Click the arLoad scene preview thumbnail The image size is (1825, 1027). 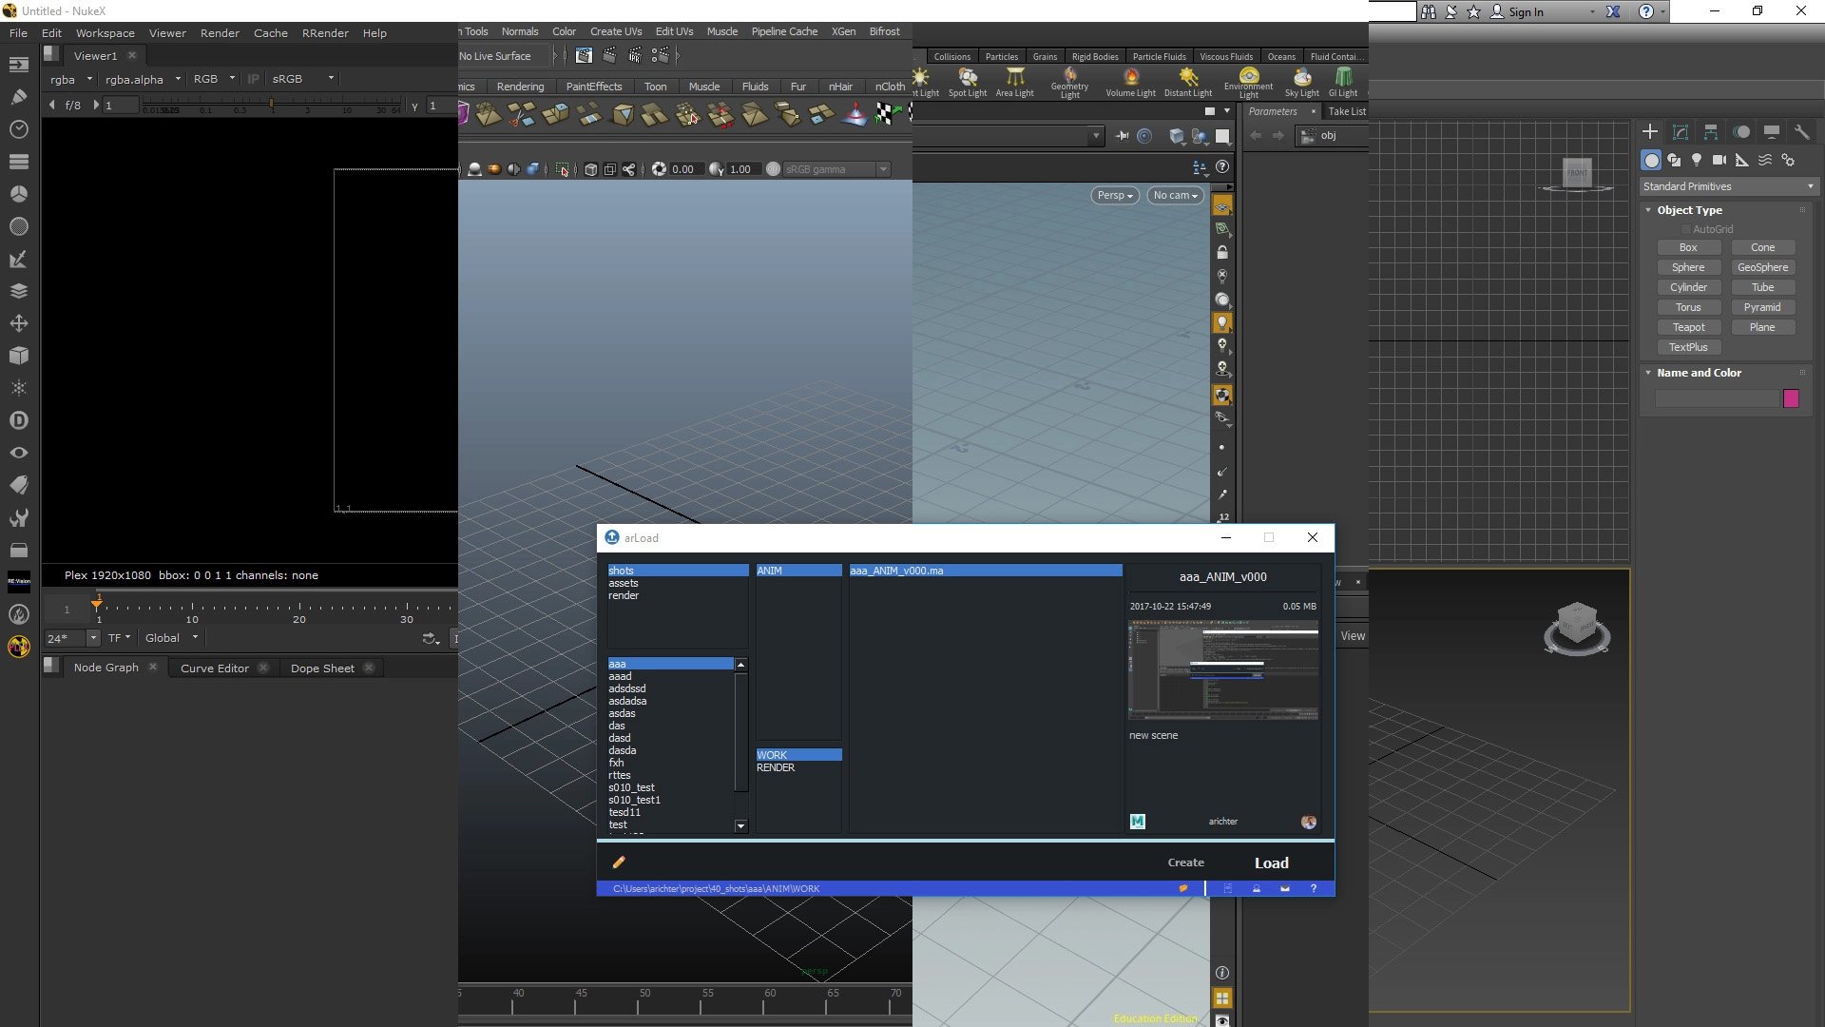[x=1222, y=670]
